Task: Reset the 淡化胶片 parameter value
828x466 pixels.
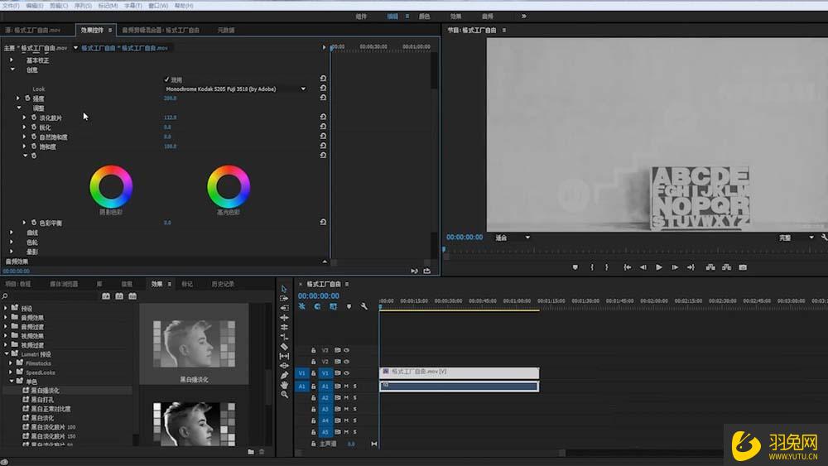Action: pos(323,118)
